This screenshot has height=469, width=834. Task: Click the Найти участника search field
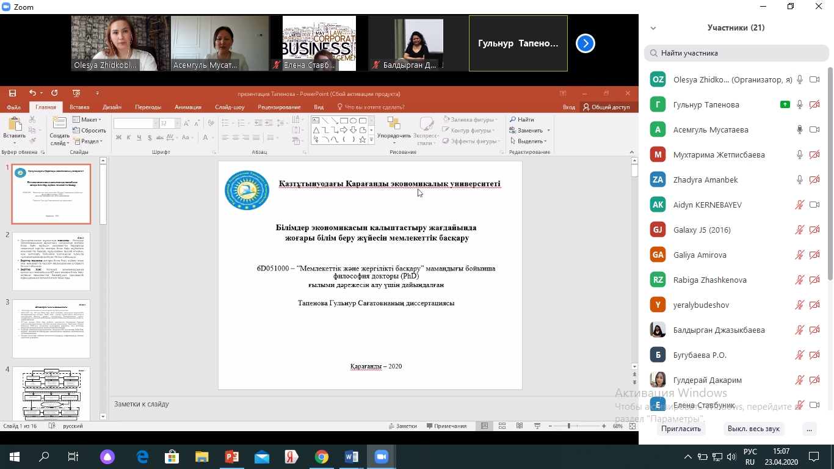point(736,53)
